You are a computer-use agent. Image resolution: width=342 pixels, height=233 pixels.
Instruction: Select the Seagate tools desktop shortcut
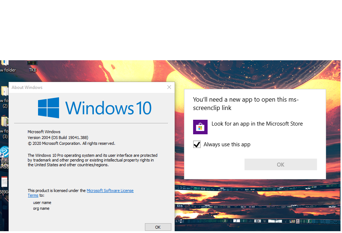coord(4,158)
